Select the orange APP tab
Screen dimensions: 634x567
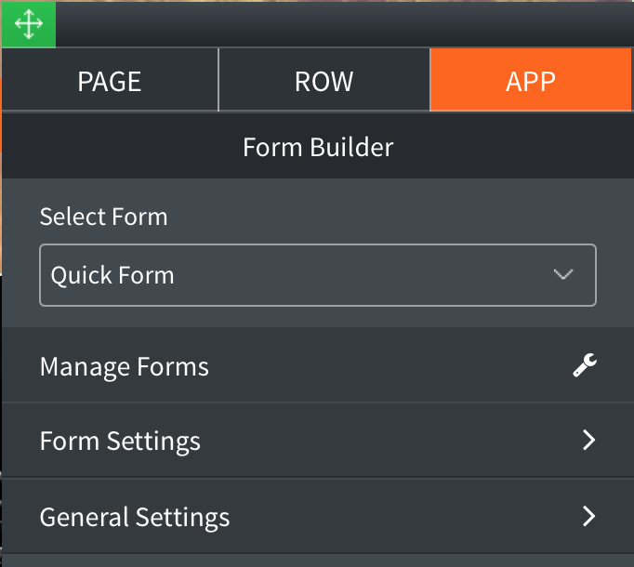tap(531, 80)
